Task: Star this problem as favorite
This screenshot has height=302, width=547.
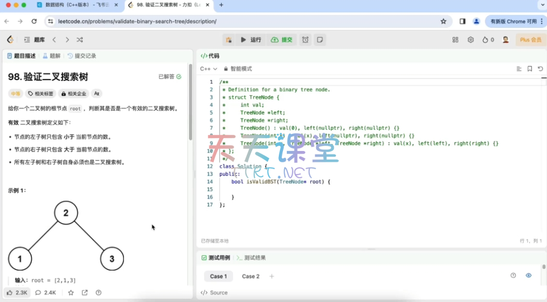Action: 71,292
